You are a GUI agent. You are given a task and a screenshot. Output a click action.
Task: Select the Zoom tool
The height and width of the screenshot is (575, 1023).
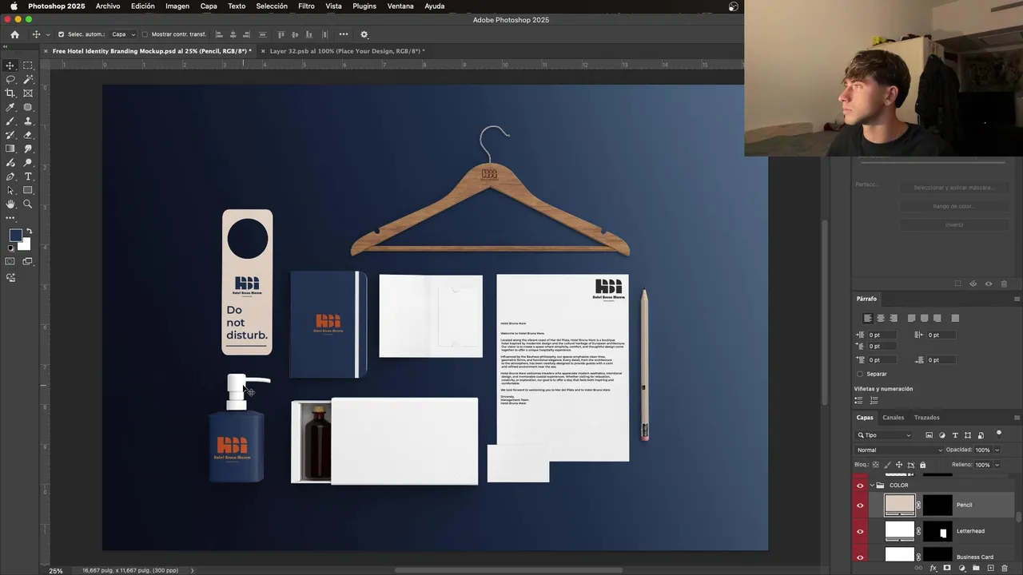coord(28,204)
